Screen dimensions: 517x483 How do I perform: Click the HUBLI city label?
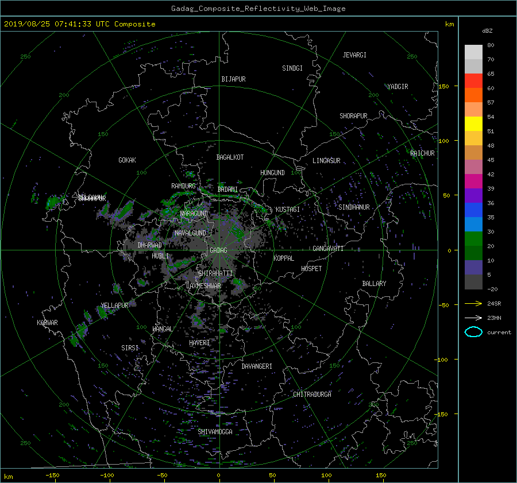(x=160, y=256)
